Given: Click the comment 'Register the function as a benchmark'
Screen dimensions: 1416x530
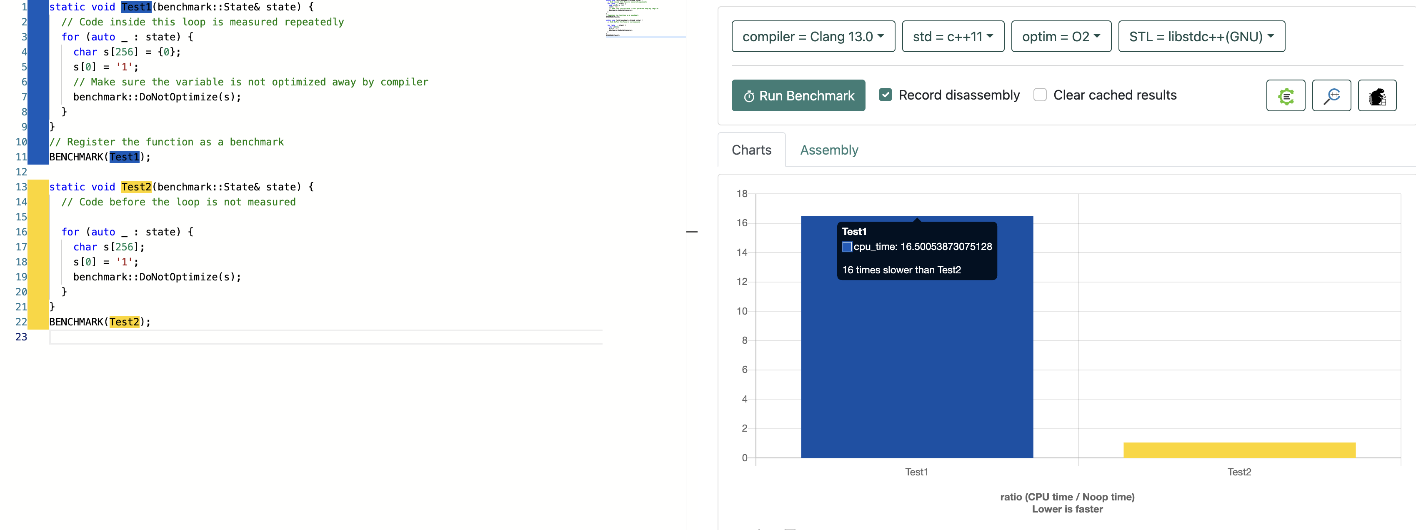Looking at the screenshot, I should (167, 142).
